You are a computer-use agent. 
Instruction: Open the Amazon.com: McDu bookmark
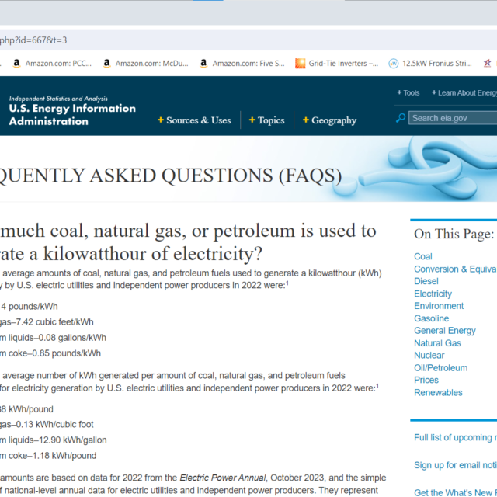146,64
